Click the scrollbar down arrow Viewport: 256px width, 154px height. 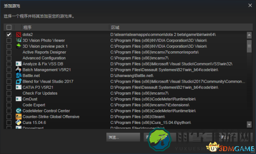[x=249, y=125]
